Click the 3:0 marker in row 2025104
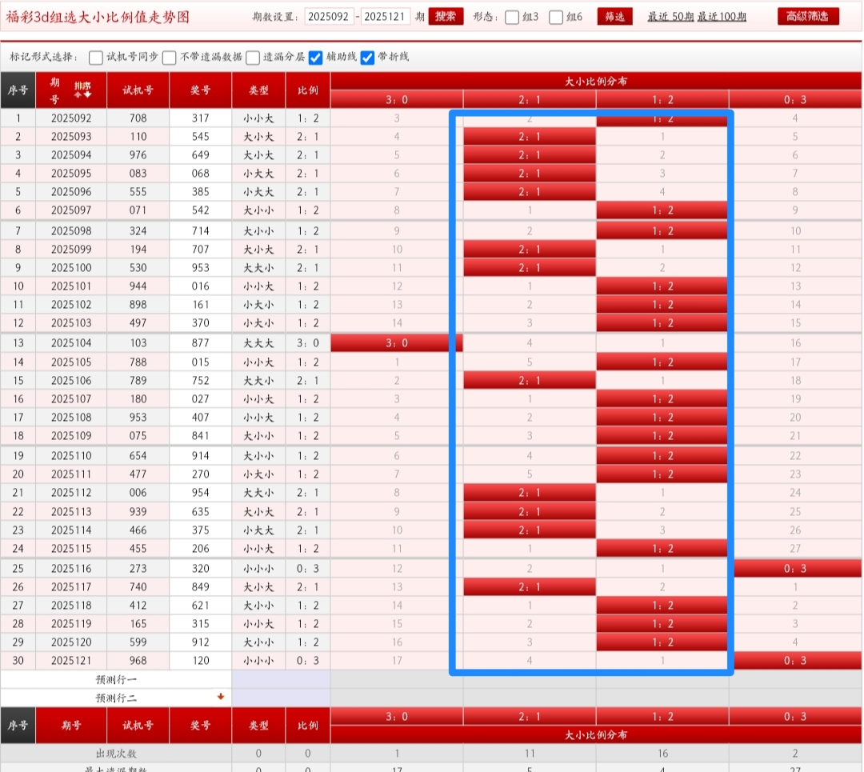Screen dimensions: 864x772 (x=396, y=342)
